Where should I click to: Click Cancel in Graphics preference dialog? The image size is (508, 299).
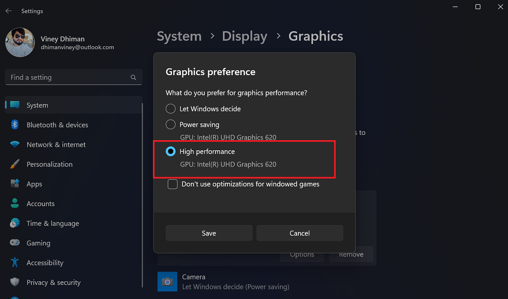point(300,233)
